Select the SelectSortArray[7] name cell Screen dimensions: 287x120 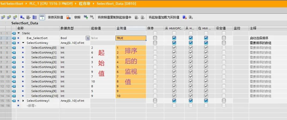(44, 81)
